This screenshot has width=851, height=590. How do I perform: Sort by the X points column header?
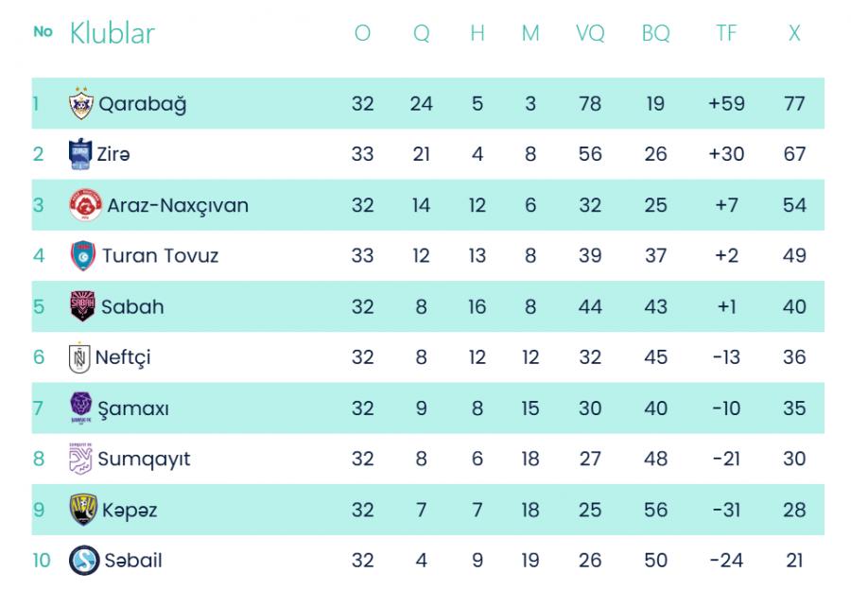pyautogui.click(x=794, y=33)
